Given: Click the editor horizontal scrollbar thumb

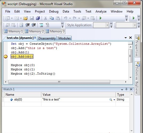Looking at the screenshot, I should pyautogui.click(x=59, y=82).
